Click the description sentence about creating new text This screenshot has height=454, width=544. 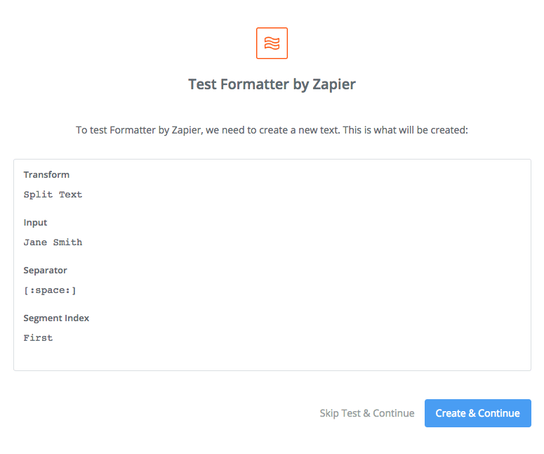(x=272, y=130)
